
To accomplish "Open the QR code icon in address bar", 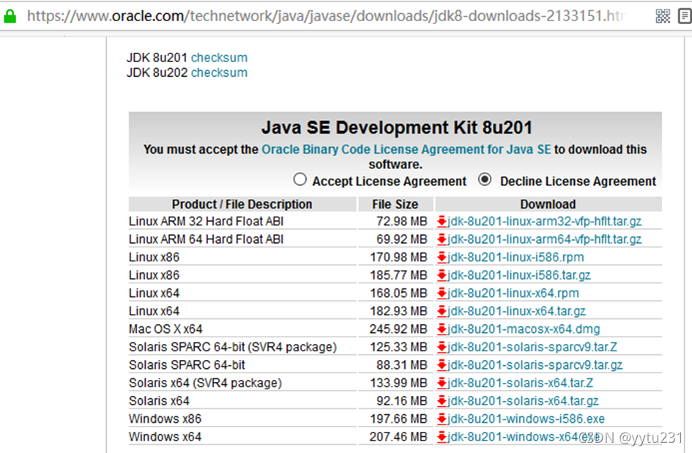I will pyautogui.click(x=663, y=16).
